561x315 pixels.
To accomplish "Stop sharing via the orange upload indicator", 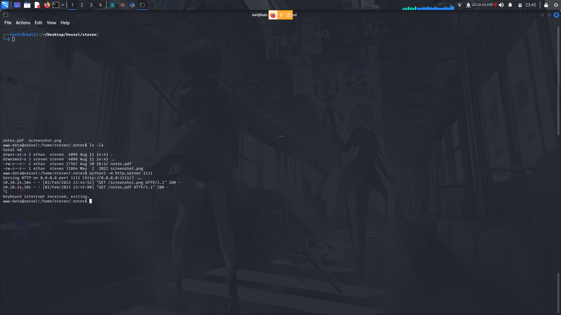I will click(x=289, y=15).
